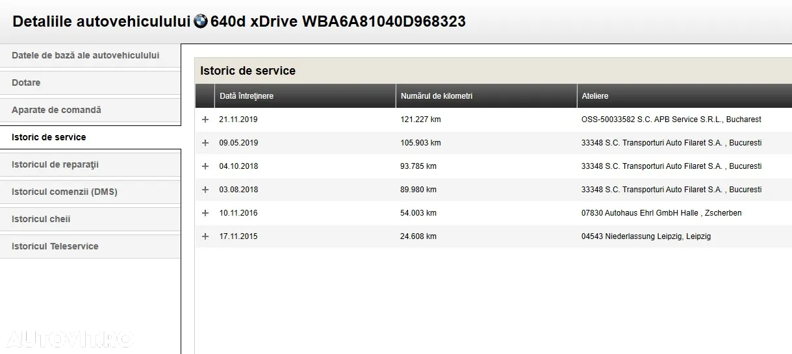Open Istoricul de reparații
Screen dimensions: 792x354
[x=90, y=165]
